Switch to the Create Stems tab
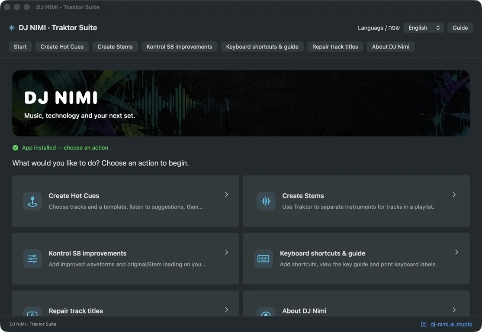Viewport: 482px width, 332px height. (x=115, y=47)
